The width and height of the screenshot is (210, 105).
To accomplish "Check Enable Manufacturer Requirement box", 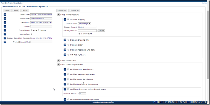I will click(x=68, y=84).
